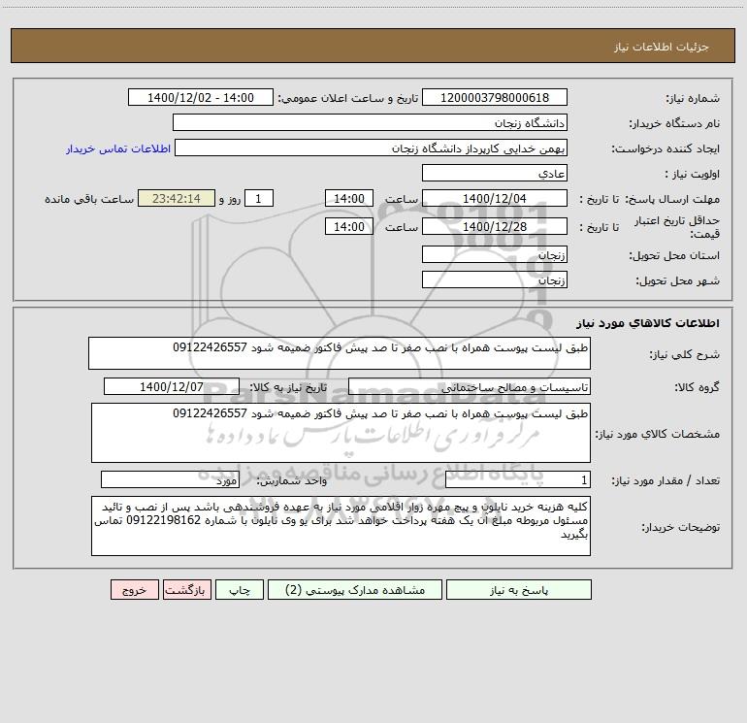Click the price validity time 14:00 field

pos(348,226)
